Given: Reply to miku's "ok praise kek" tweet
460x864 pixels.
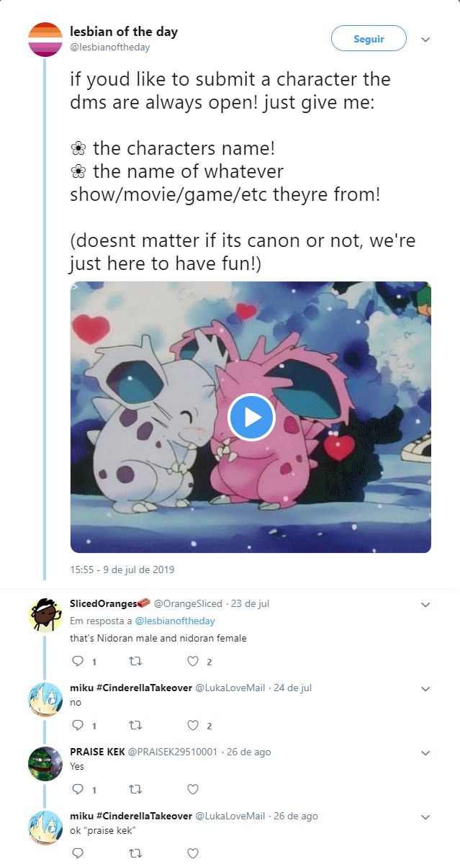Looking at the screenshot, I should 78,853.
